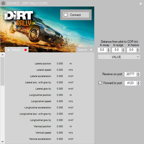Viewport: 144px width, 144px height.
Task: Uncheck the Forward to port checkbox
Action: pyautogui.click(x=100, y=83)
